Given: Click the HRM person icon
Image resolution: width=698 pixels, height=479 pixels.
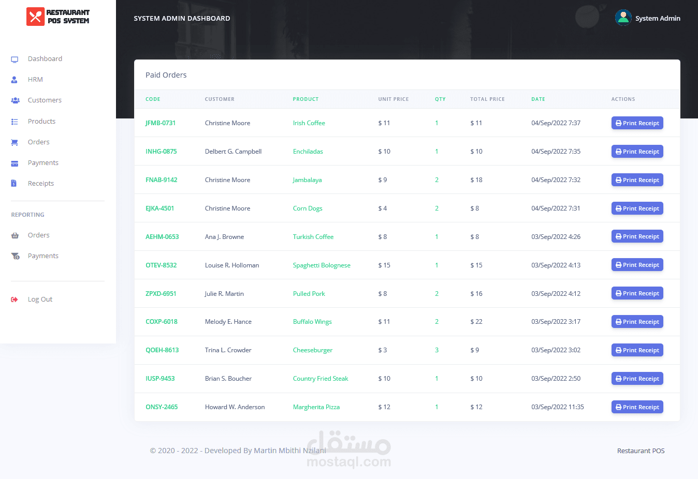Looking at the screenshot, I should pyautogui.click(x=14, y=80).
